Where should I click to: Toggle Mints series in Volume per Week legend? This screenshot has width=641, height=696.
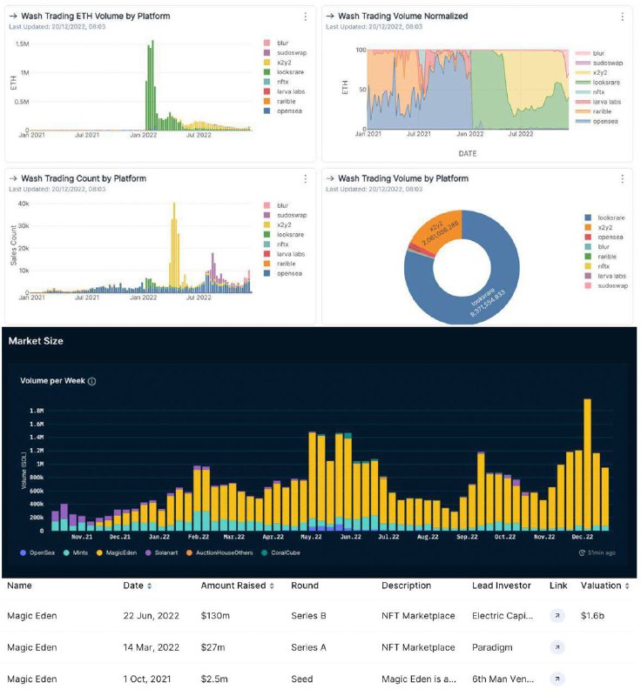click(76, 552)
